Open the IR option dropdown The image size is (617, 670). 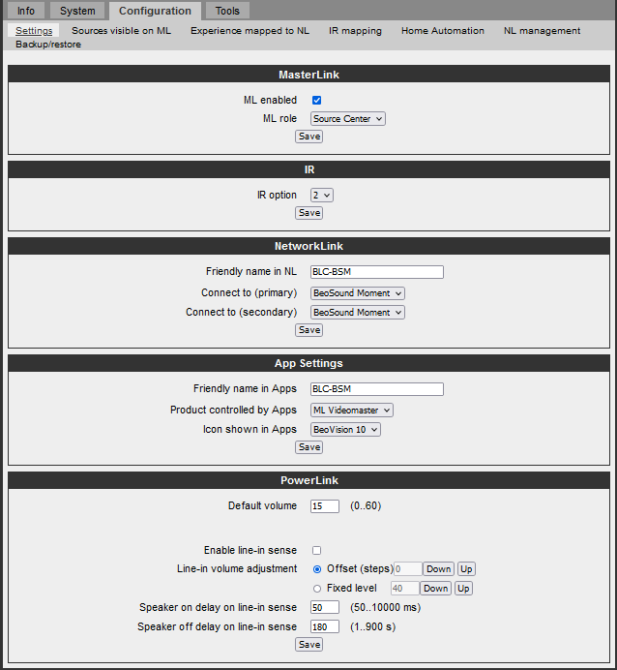point(322,196)
